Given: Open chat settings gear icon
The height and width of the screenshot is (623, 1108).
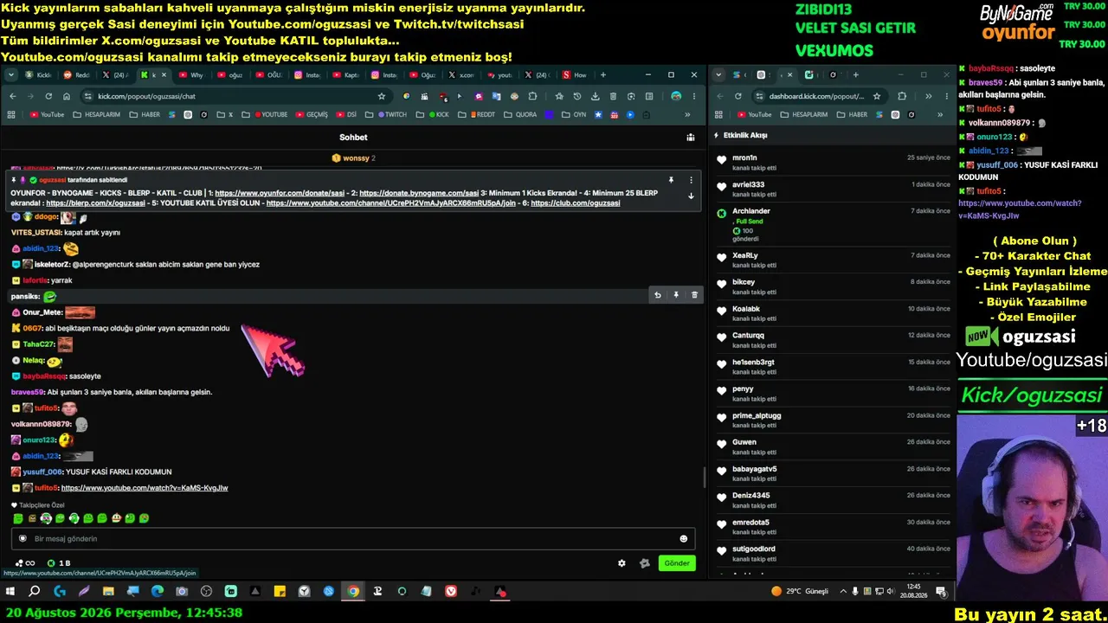Looking at the screenshot, I should tap(622, 563).
